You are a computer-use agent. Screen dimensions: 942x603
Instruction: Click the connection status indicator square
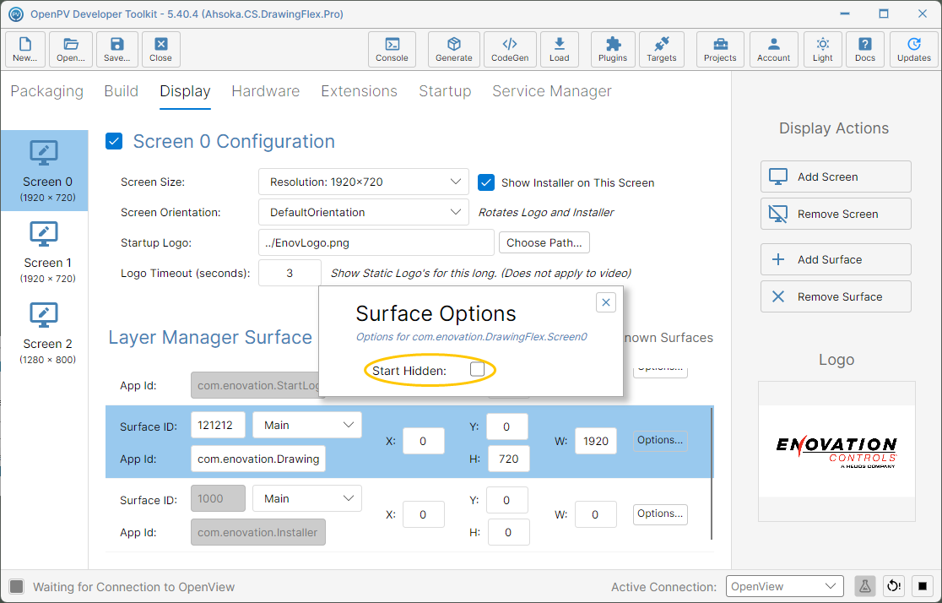click(17, 587)
